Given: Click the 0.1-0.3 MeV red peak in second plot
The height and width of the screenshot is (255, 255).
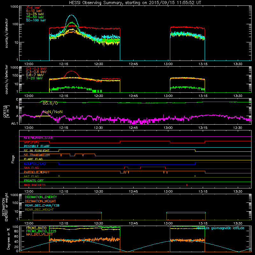Looking at the screenshot, I should (71, 71).
